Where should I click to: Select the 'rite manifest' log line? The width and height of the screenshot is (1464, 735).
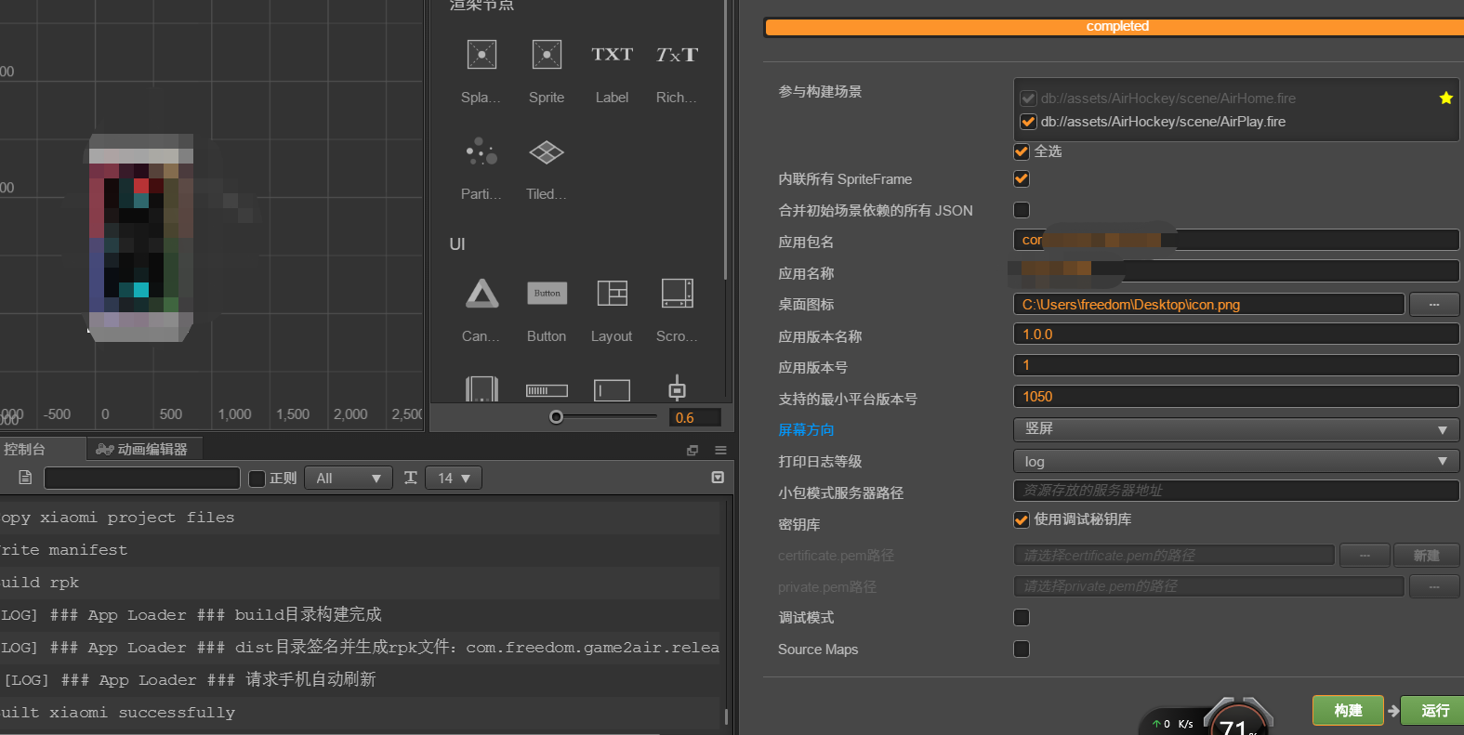point(360,549)
